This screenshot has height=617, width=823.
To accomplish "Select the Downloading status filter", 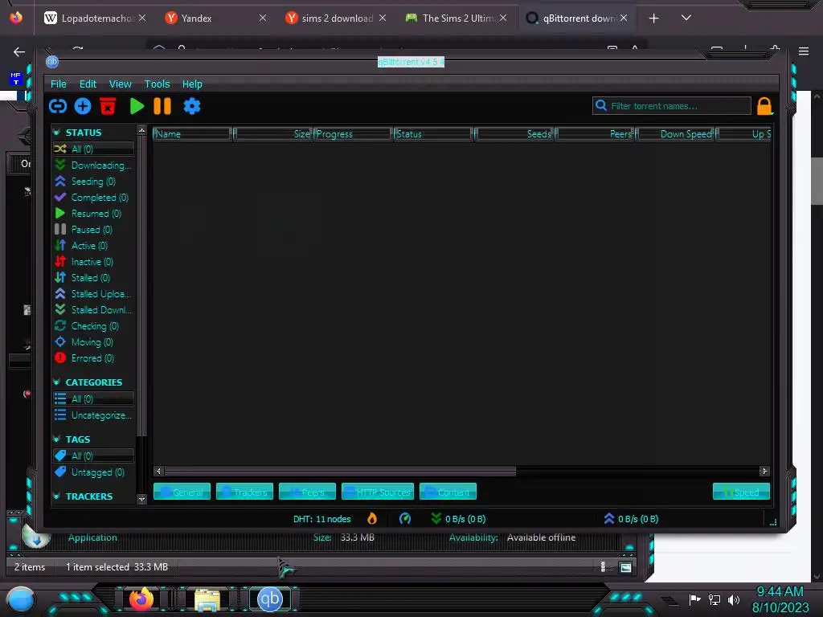I will click(x=93, y=165).
